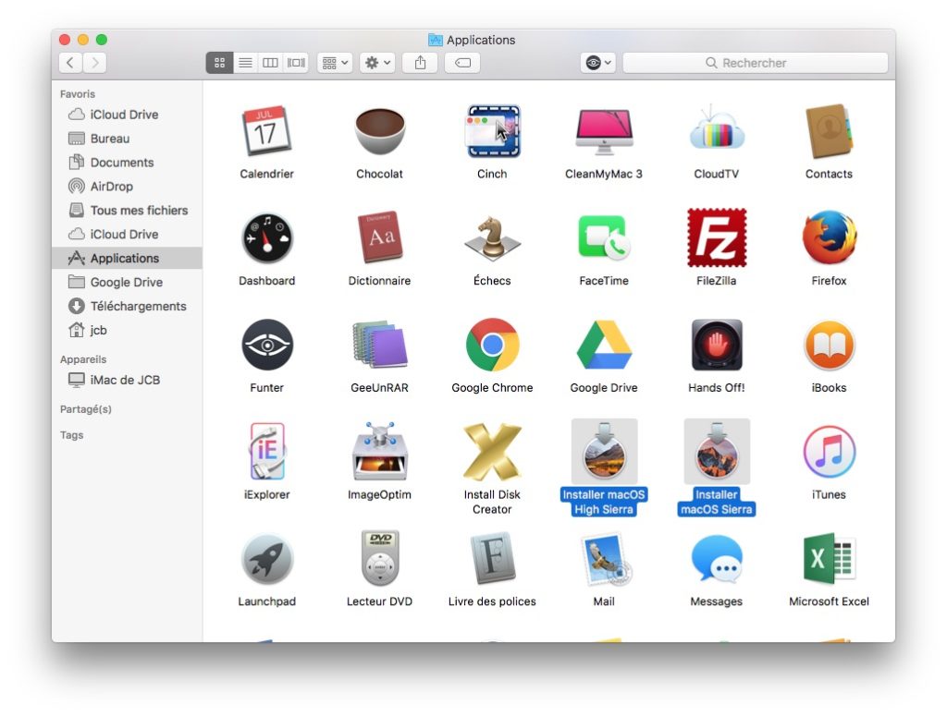Select the FaceTime app icon
The image size is (947, 716).
coord(604,237)
